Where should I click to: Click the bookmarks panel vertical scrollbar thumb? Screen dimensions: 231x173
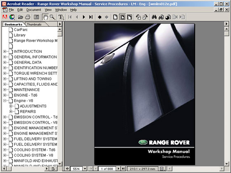[x=60, y=34]
